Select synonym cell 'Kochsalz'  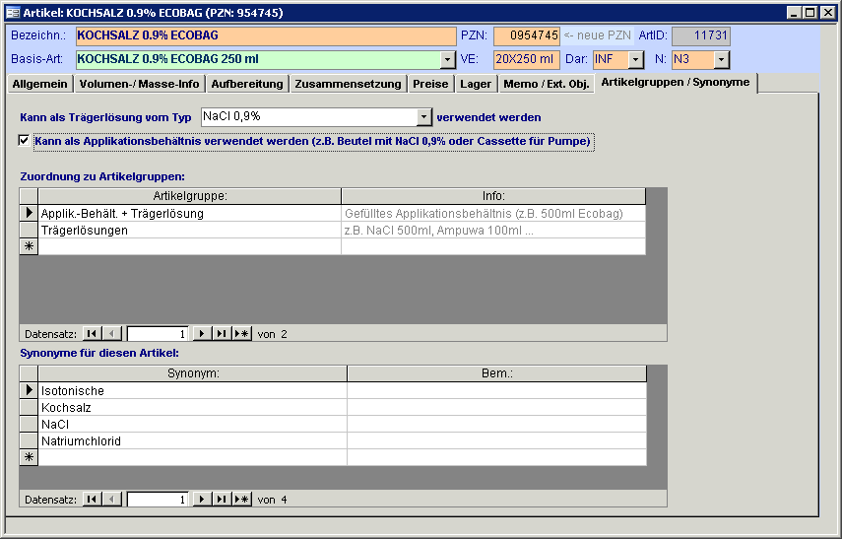tap(193, 407)
